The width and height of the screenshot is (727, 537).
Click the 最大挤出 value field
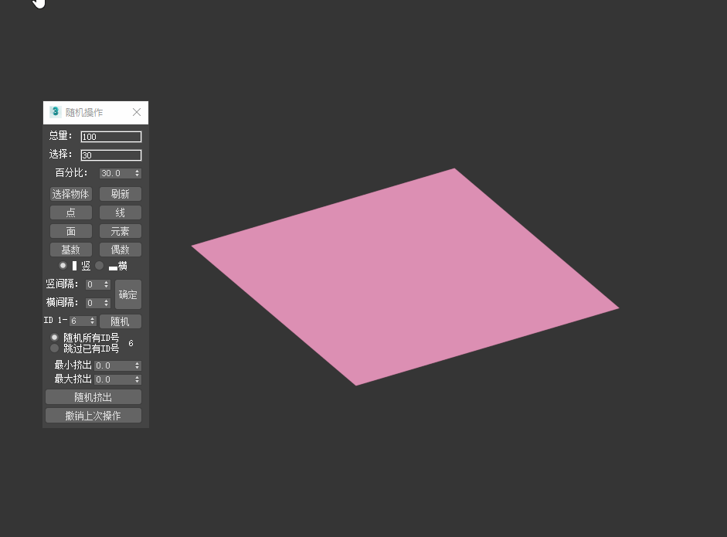[x=114, y=379]
